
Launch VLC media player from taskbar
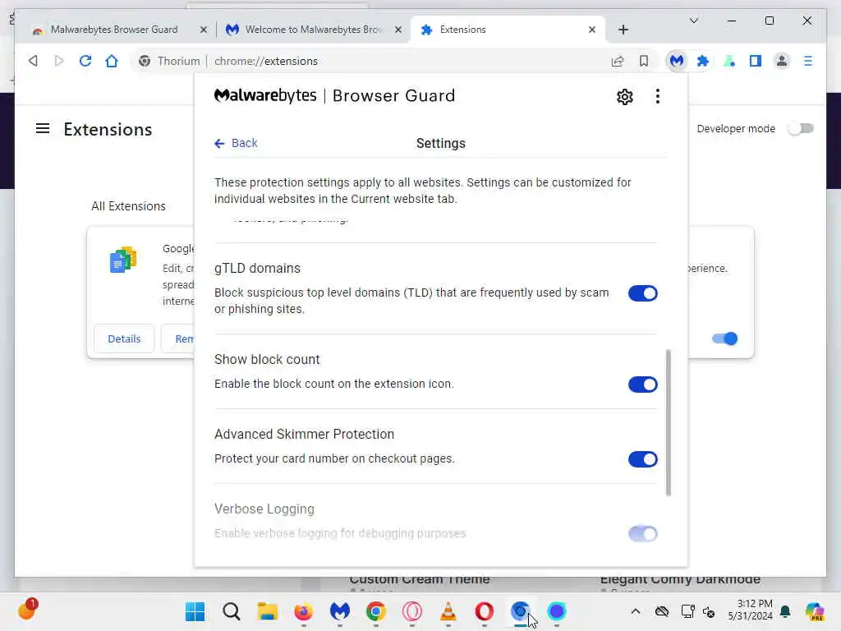pyautogui.click(x=448, y=611)
